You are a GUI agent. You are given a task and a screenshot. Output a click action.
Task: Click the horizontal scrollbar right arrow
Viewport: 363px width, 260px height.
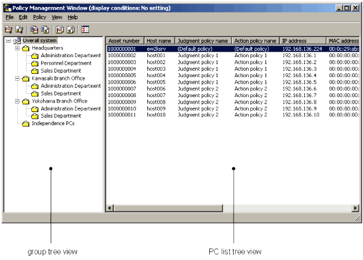tap(355, 208)
